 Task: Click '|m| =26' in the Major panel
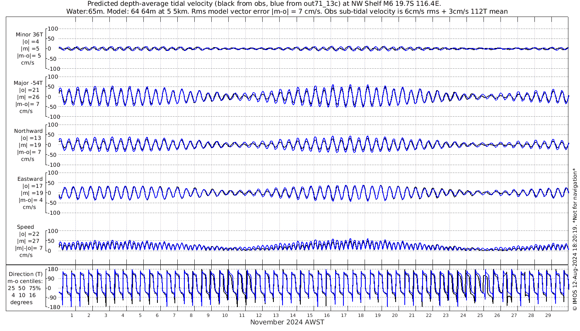[29, 97]
